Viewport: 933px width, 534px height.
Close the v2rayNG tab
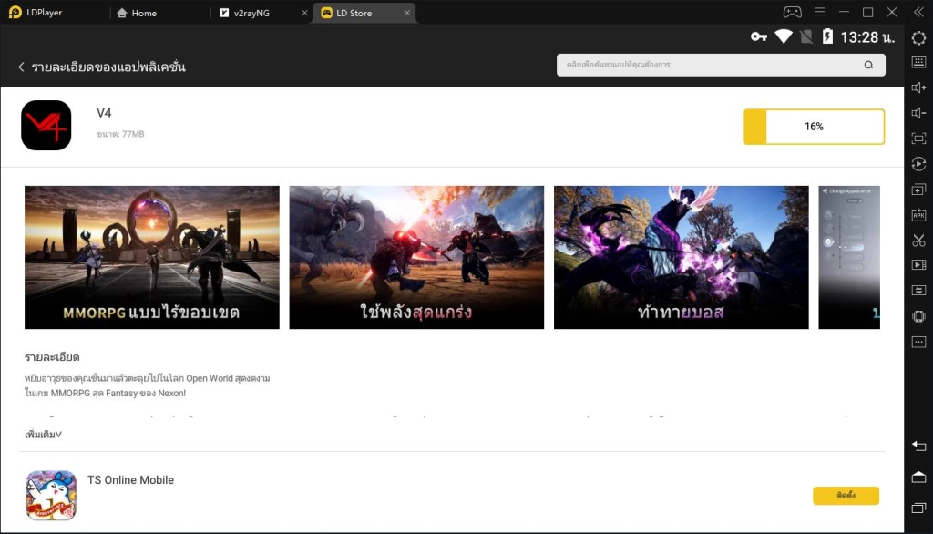pyautogui.click(x=304, y=13)
